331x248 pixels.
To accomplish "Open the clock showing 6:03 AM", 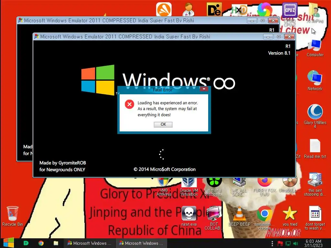I will pyautogui.click(x=314, y=243).
